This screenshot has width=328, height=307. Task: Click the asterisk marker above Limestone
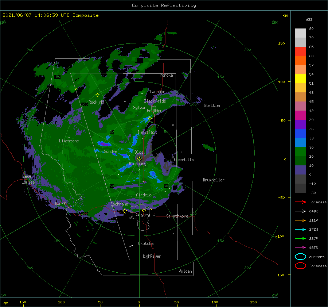[69, 138]
